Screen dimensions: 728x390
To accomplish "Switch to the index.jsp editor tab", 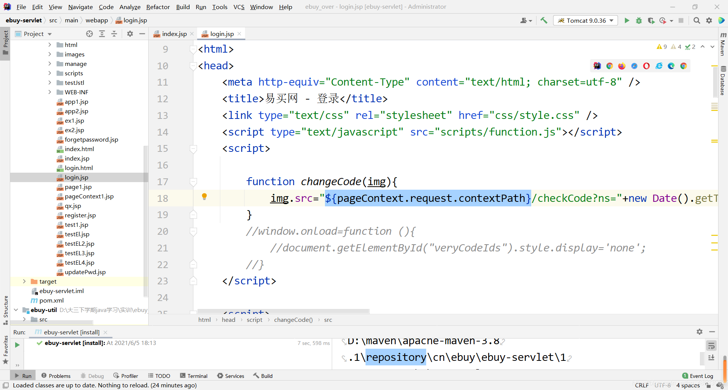I will 174,34.
